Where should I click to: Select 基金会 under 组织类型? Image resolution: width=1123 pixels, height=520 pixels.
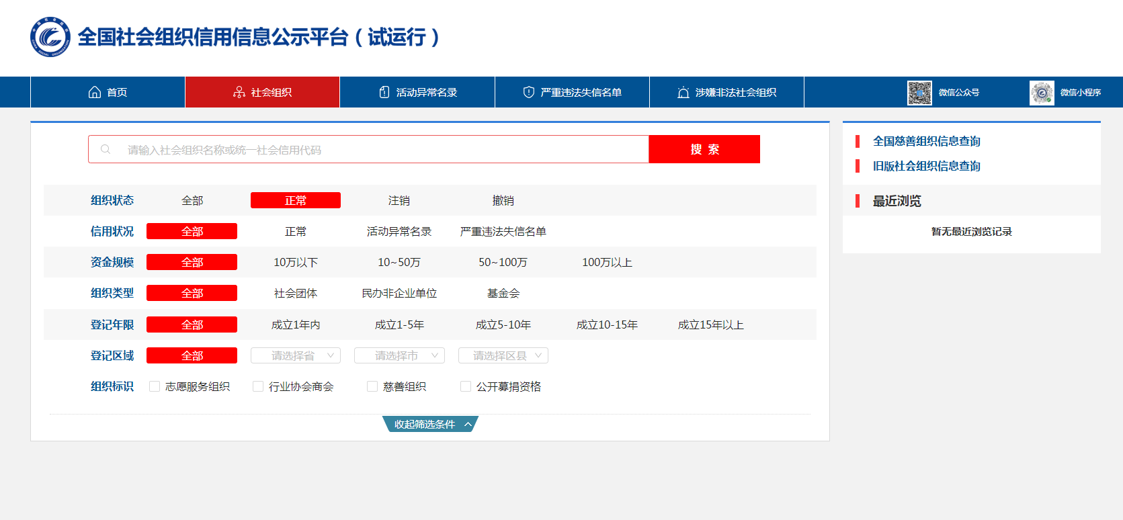[x=503, y=293]
